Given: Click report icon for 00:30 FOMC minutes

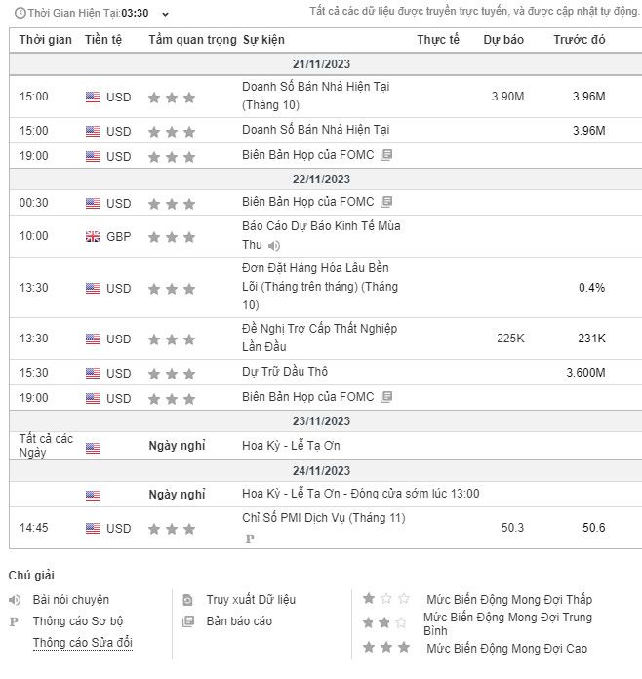Looking at the screenshot, I should click(386, 203).
